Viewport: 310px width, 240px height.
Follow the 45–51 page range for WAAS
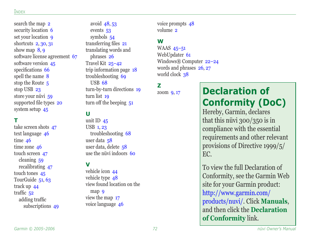179,48
